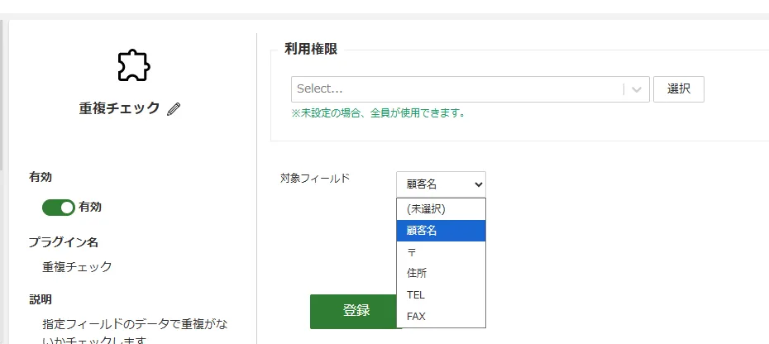
Task: Click the 説明 heading
Action: (41, 299)
